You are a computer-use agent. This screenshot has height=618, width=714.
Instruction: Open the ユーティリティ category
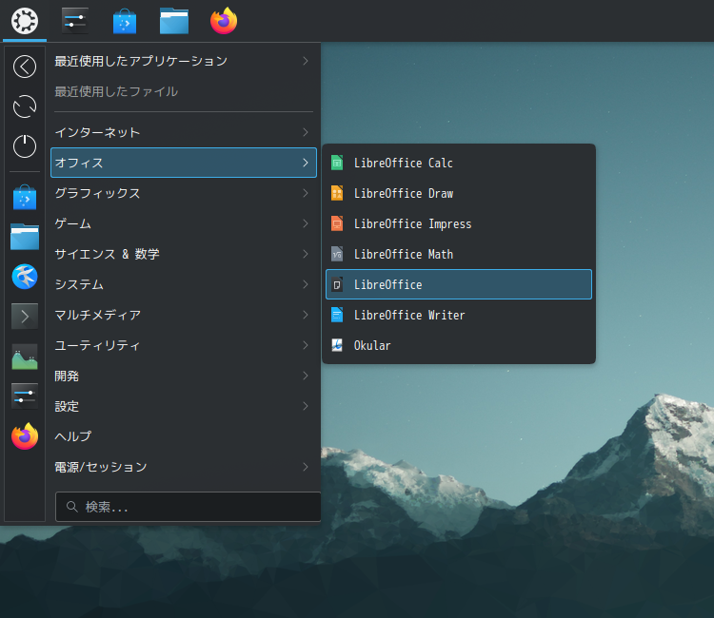point(184,346)
